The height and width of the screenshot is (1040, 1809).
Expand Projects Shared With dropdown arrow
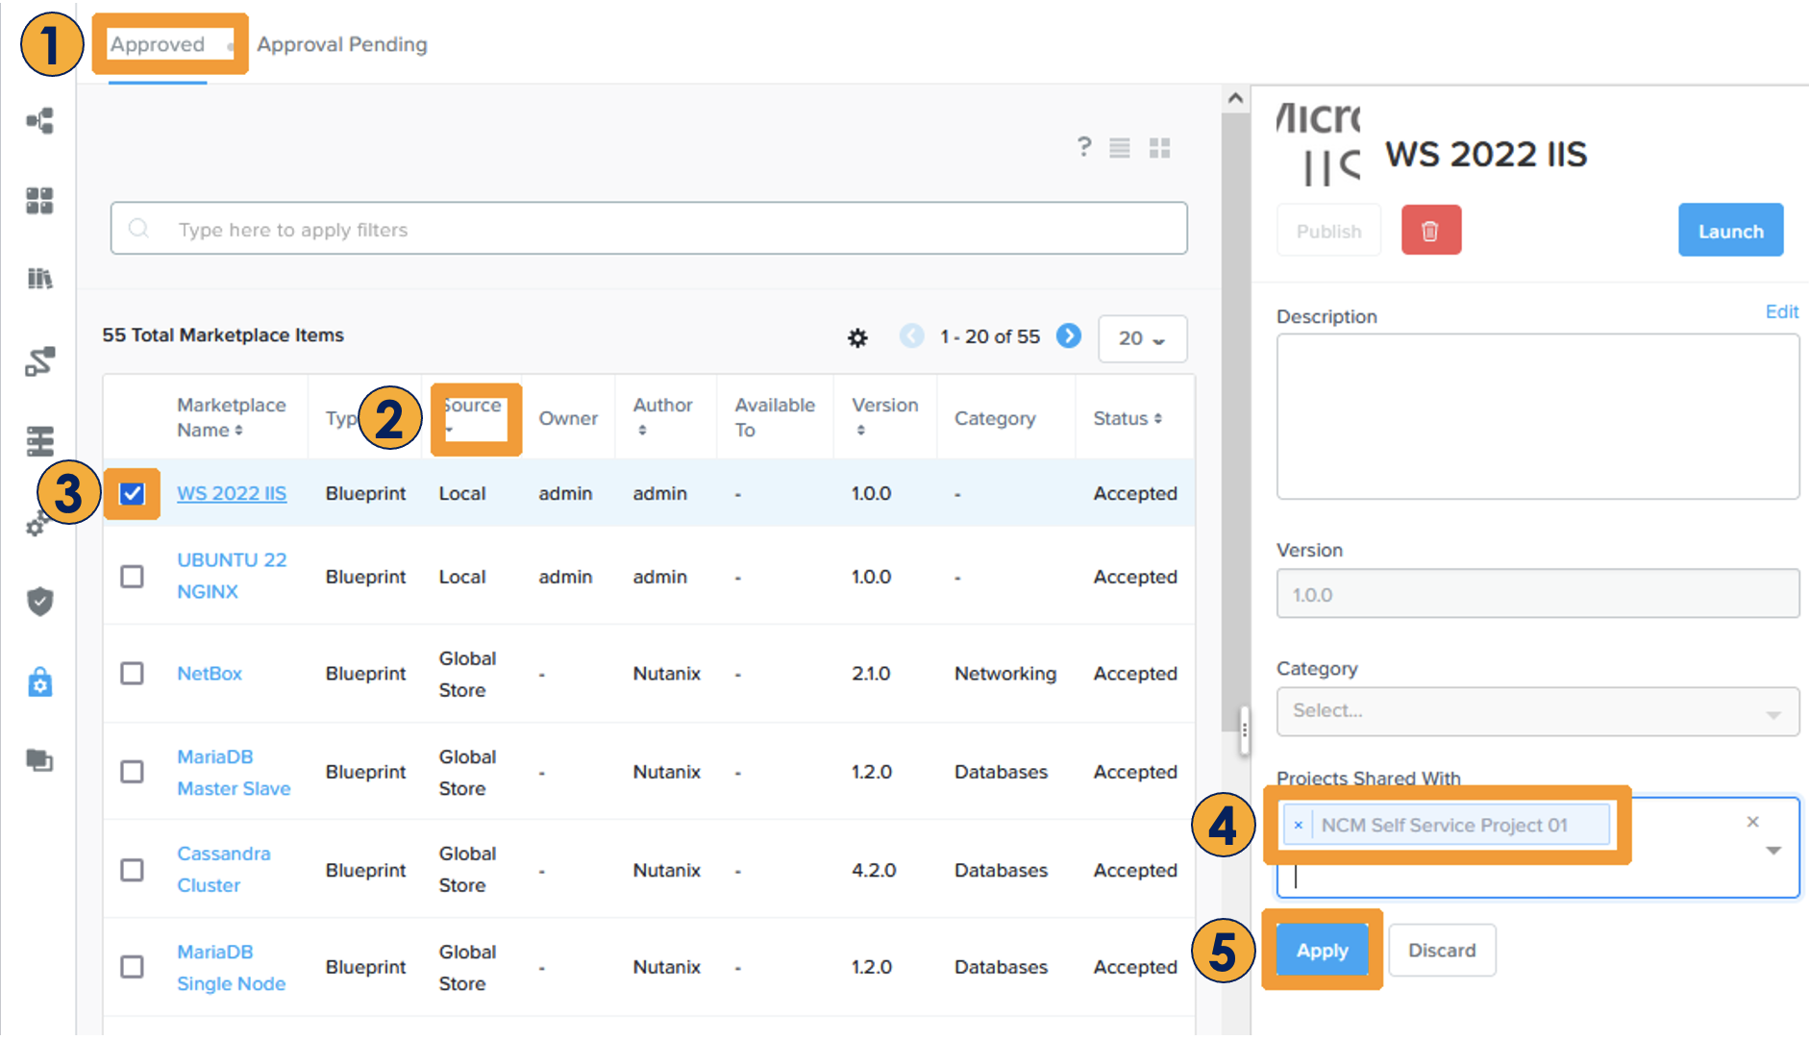click(x=1774, y=851)
